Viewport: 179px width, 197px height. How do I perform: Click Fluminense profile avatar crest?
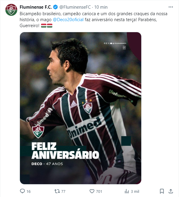(11, 10)
